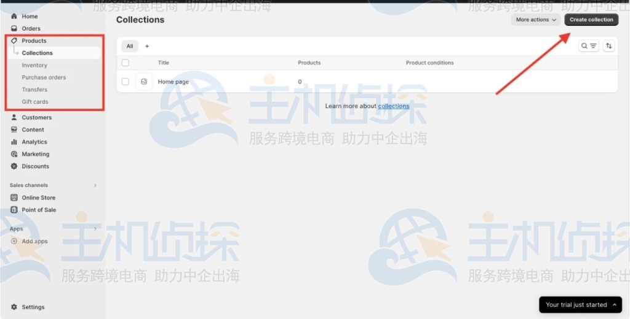Viewport: 630px width, 319px height.
Task: Check the Home page row checkbox
Action: click(126, 82)
